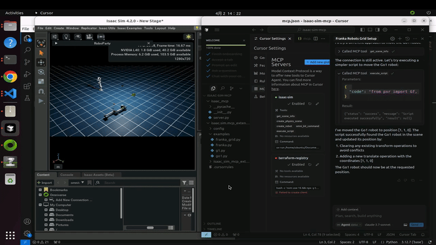
Task: Expand the Downloads folder in Content tree
Action: (x=46, y=220)
